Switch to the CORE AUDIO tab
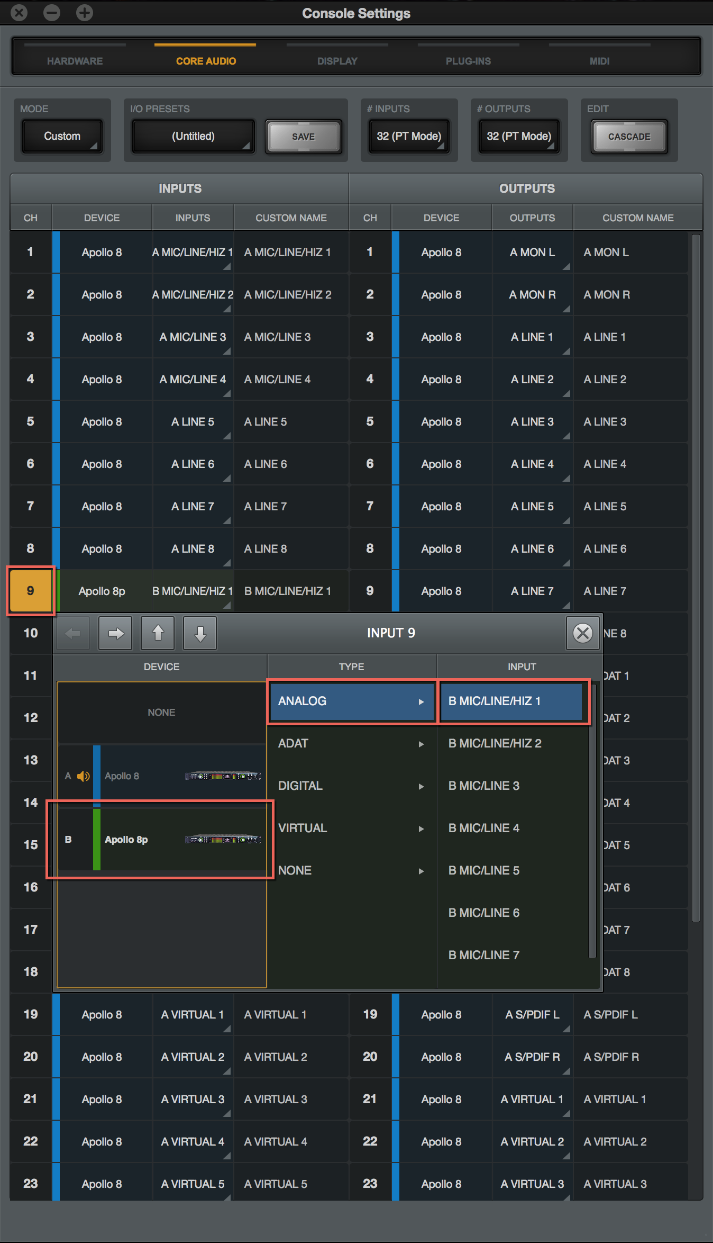713x1243 pixels. coord(206,61)
